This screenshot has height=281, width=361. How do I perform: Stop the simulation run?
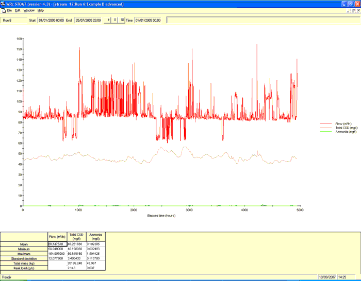point(122,20)
